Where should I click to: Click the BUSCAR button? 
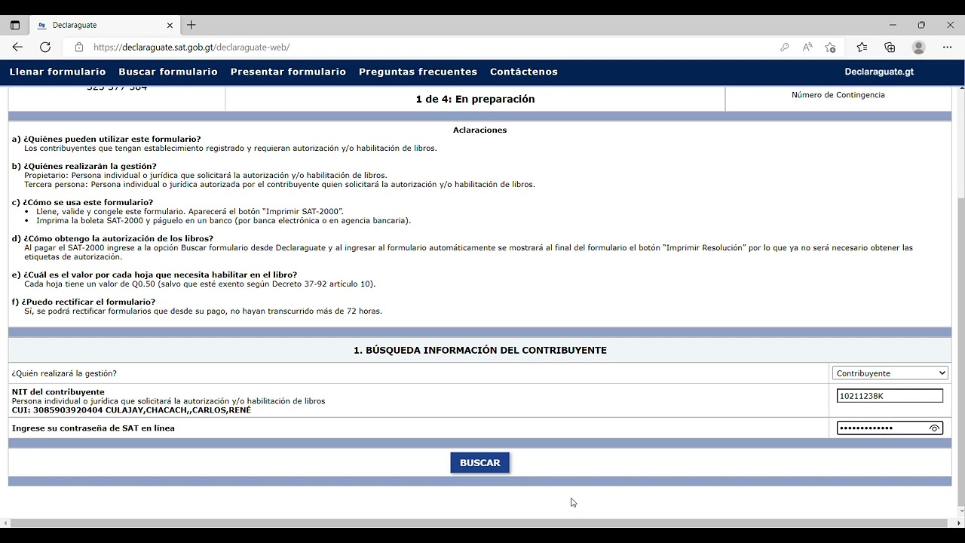coord(480,463)
